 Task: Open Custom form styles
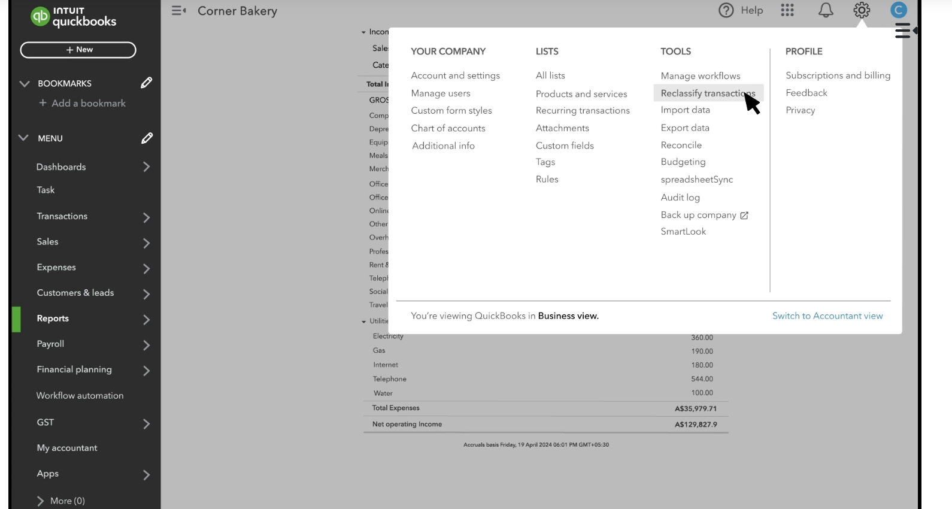pyautogui.click(x=451, y=111)
